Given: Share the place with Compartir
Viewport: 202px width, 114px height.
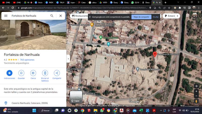Looking at the screenshot, I should pos(57,75).
